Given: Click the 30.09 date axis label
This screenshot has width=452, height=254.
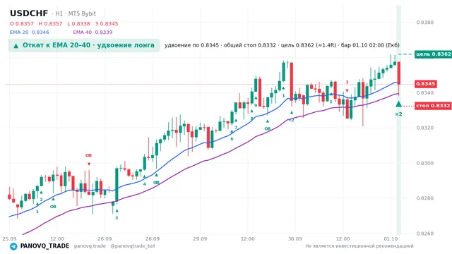Looking at the screenshot, I should tap(295, 238).
